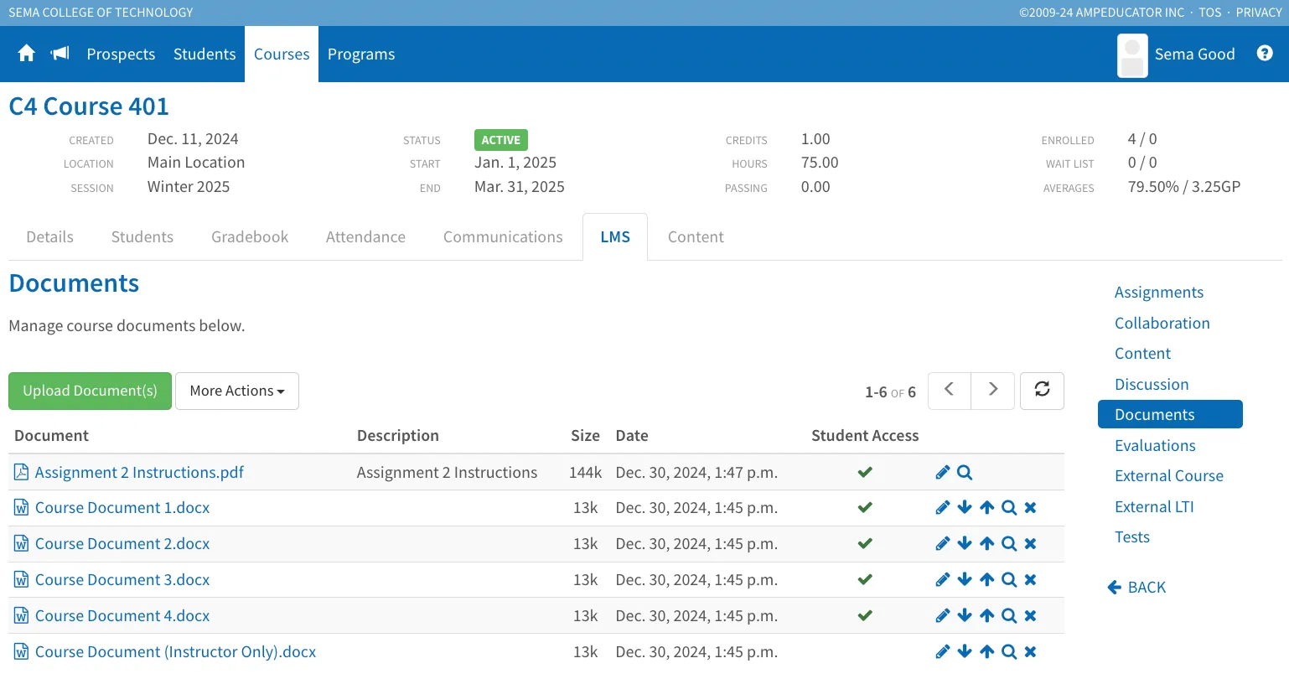Move Course Document 1.docx down

pos(965,507)
